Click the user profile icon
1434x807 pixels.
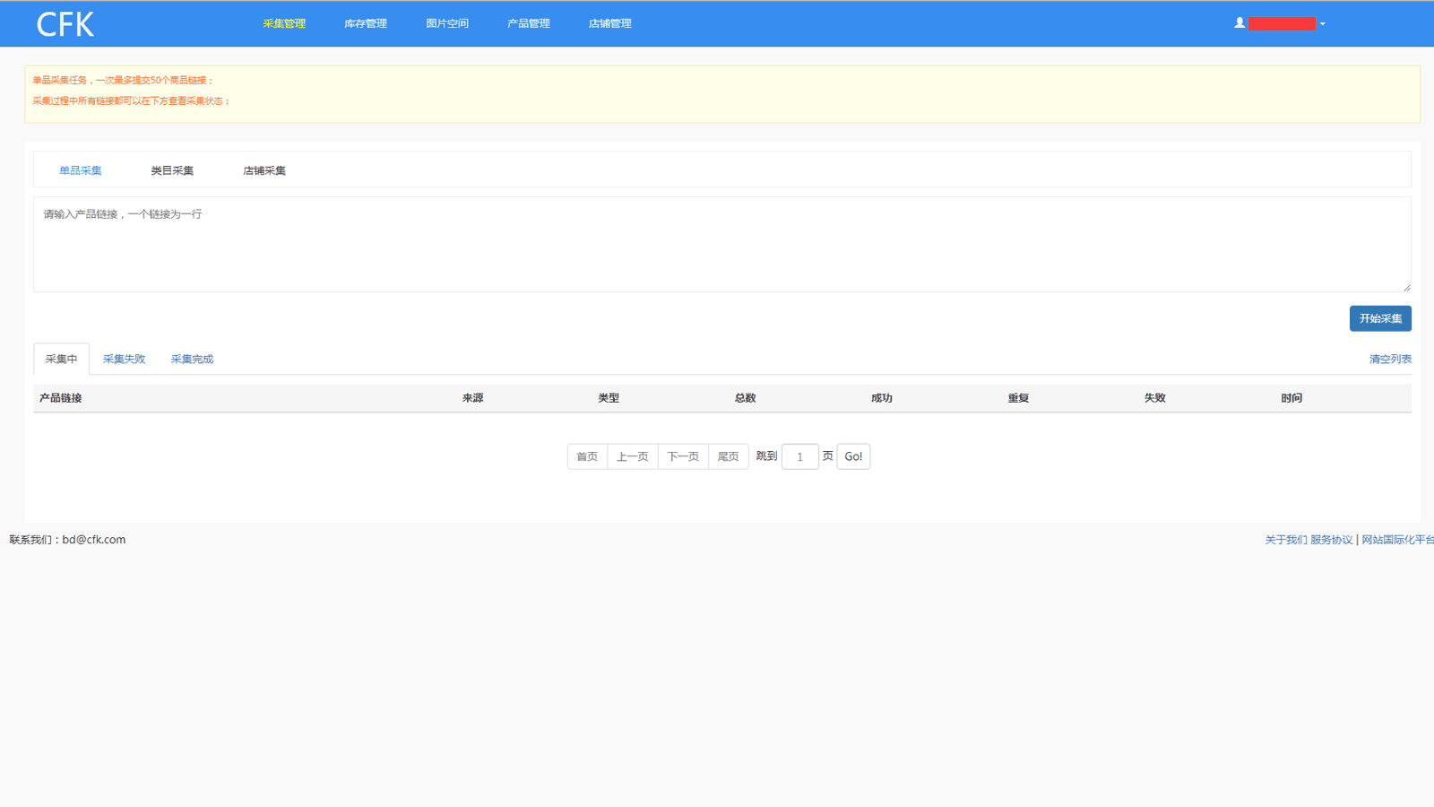point(1239,23)
